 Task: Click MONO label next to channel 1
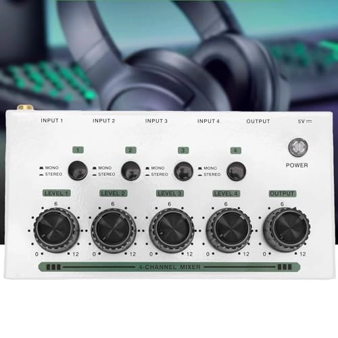coord(52,168)
